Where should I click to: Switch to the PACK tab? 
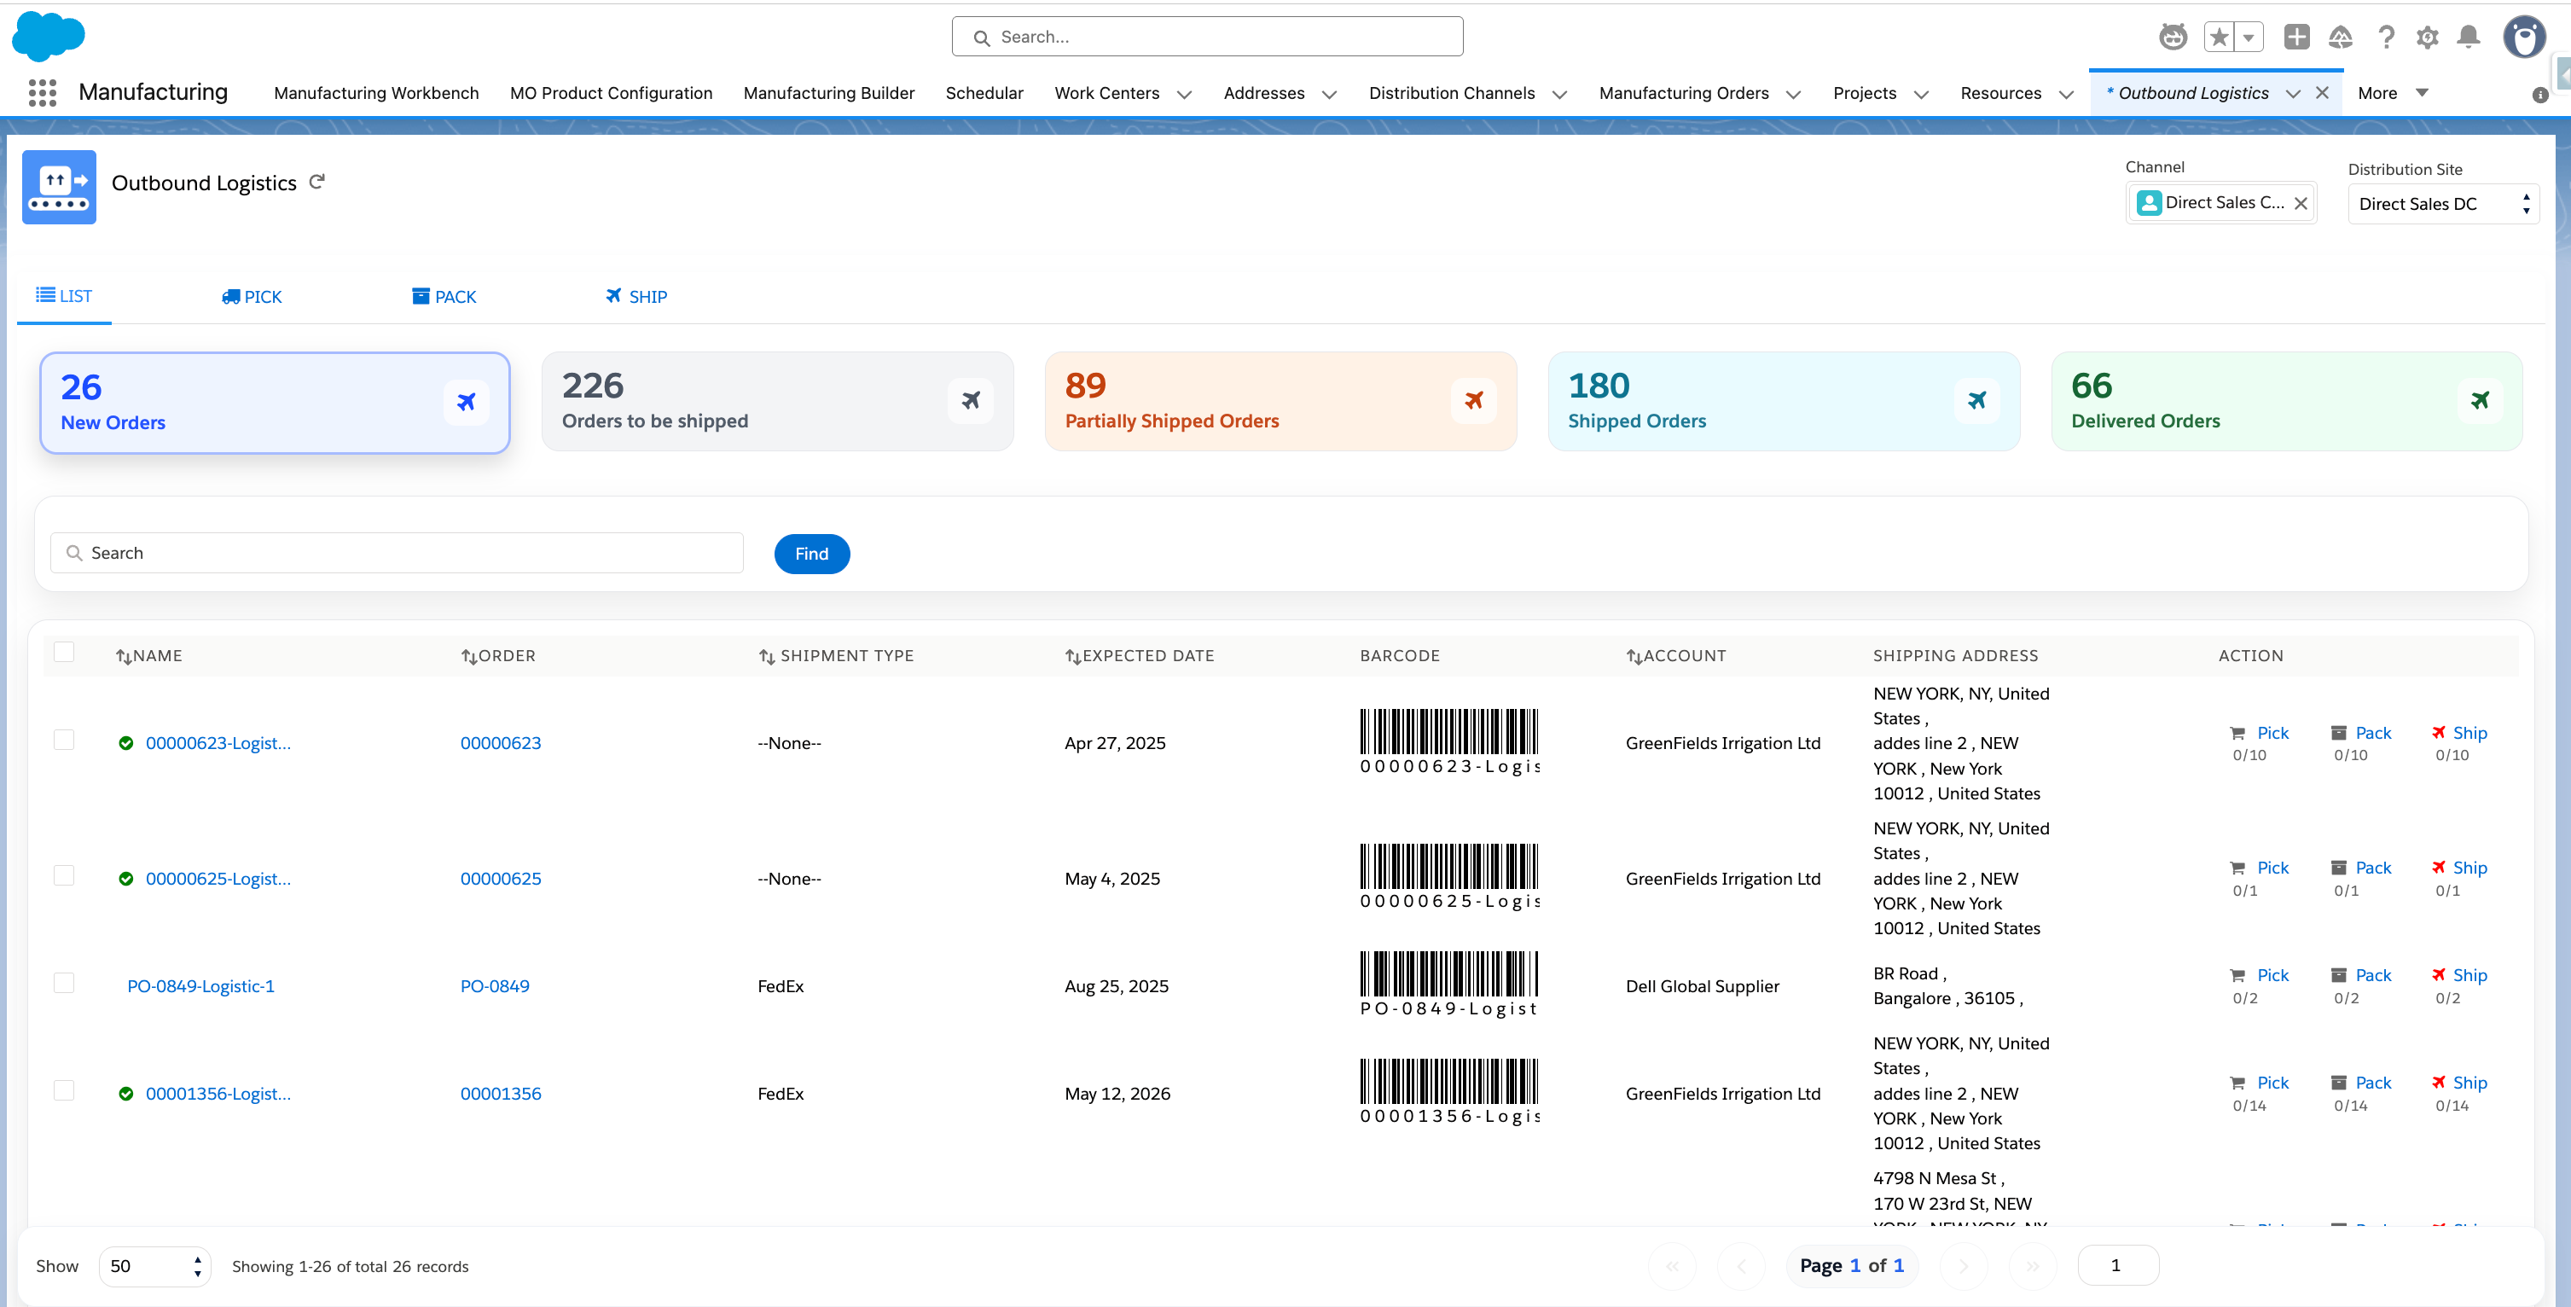coord(444,297)
